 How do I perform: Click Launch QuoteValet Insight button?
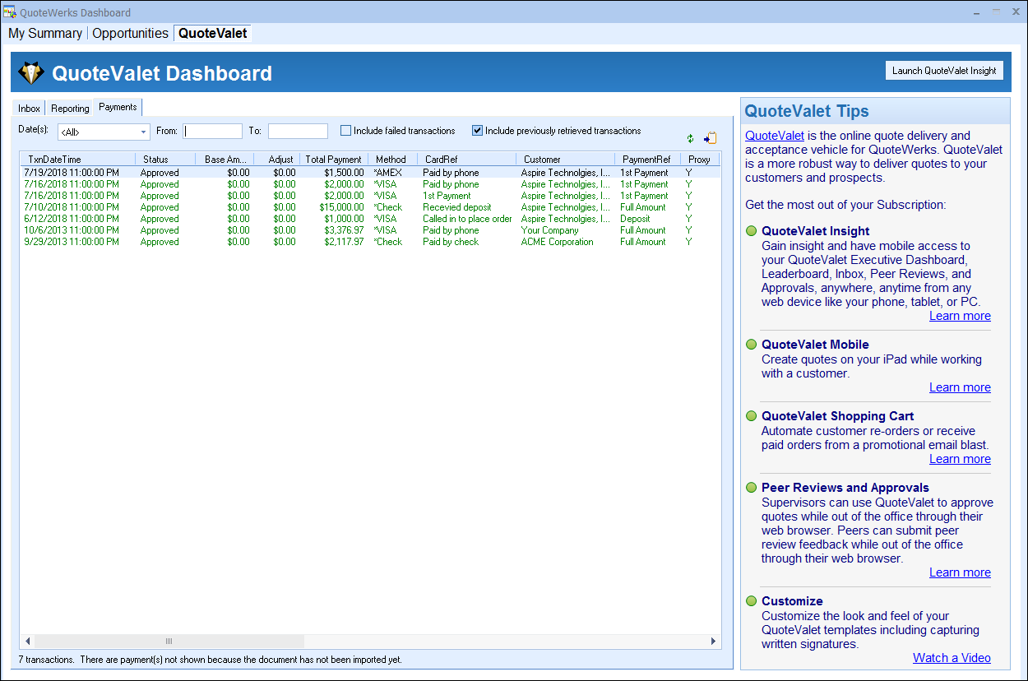(x=944, y=71)
